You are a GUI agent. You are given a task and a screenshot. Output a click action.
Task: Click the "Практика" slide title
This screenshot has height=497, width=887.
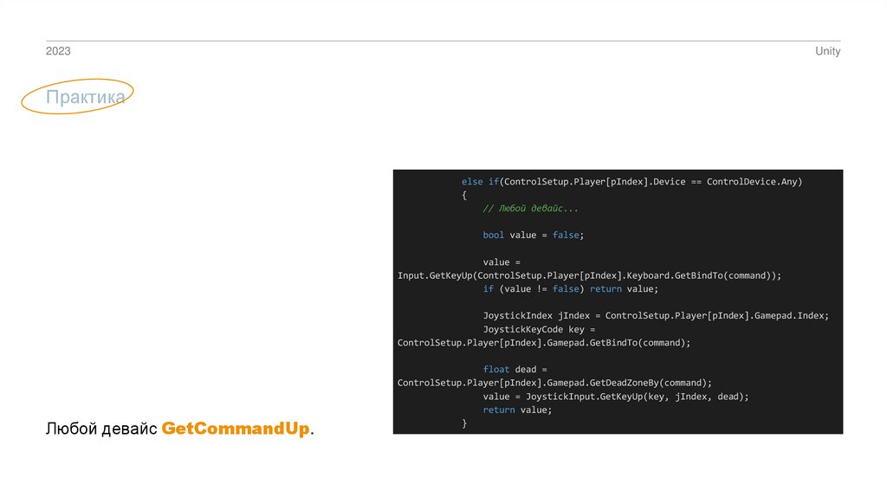click(85, 97)
